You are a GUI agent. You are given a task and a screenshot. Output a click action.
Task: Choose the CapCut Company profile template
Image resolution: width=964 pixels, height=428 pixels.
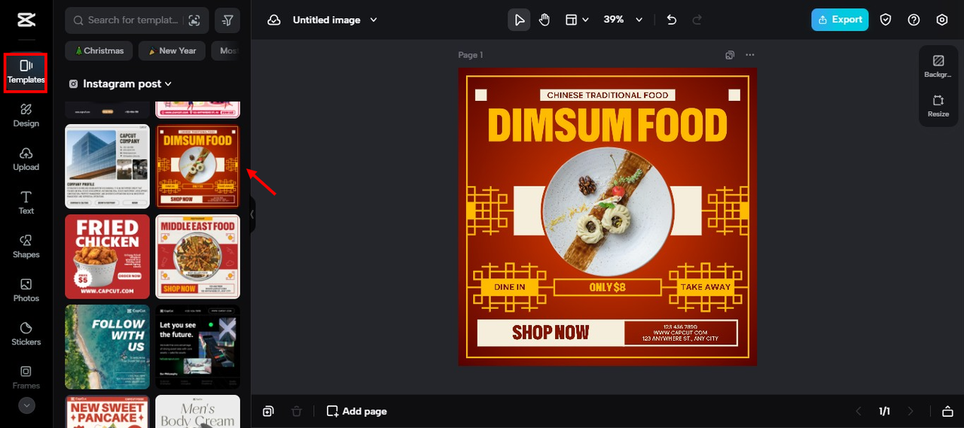(107, 166)
